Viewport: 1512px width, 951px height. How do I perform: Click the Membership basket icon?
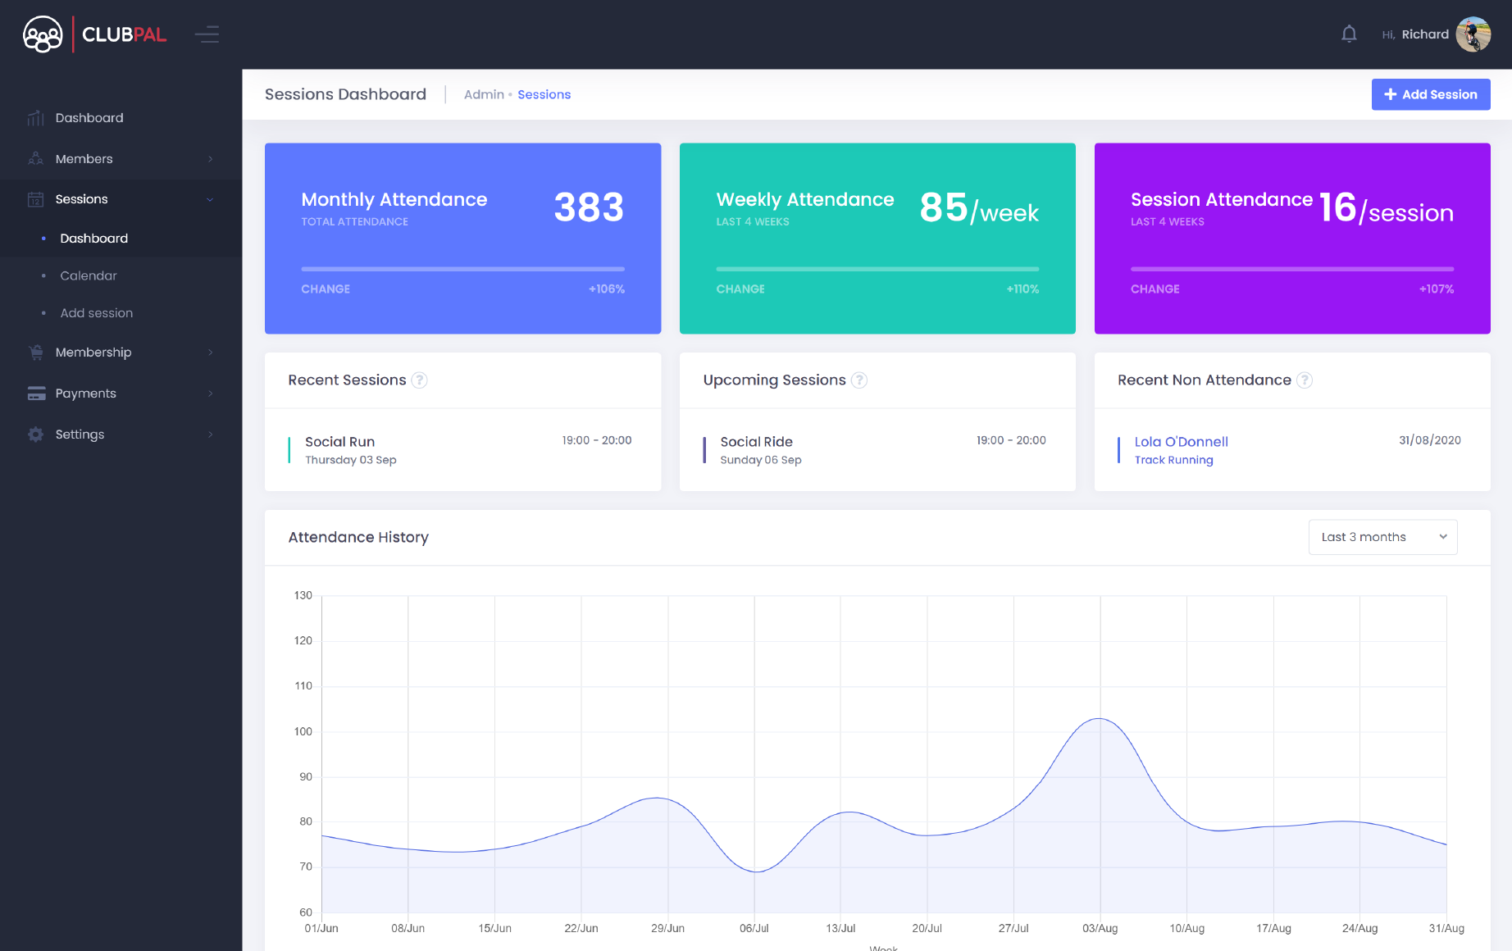coord(35,353)
